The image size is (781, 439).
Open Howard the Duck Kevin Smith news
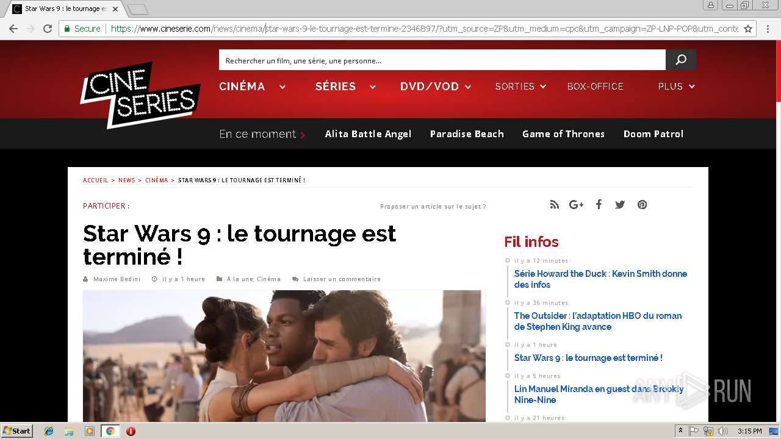[600, 279]
